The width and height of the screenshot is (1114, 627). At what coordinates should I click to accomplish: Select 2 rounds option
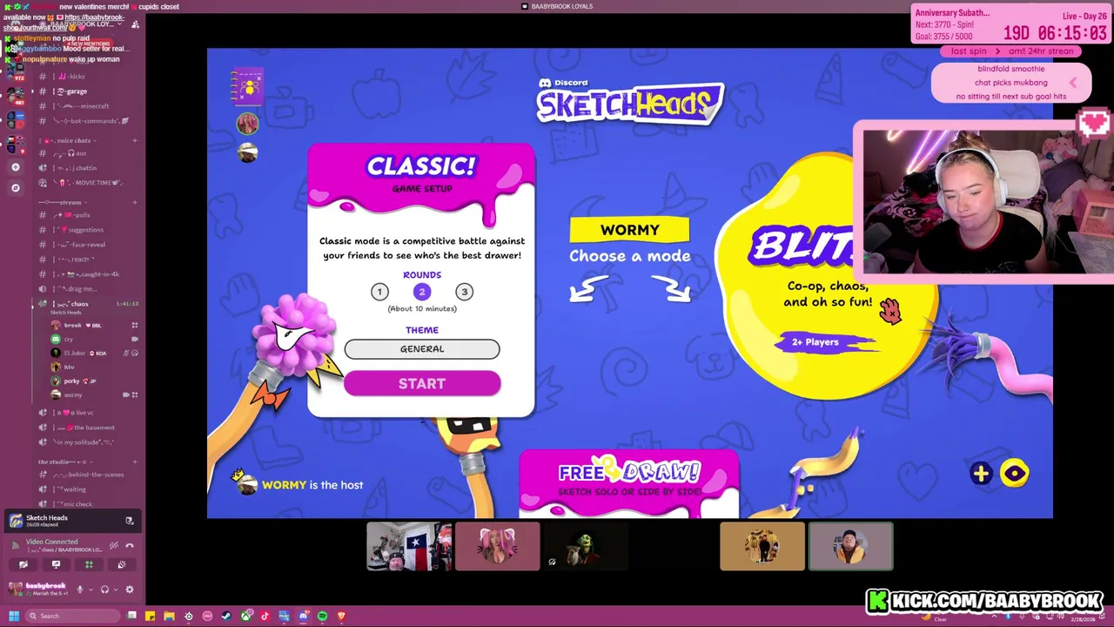tap(422, 292)
